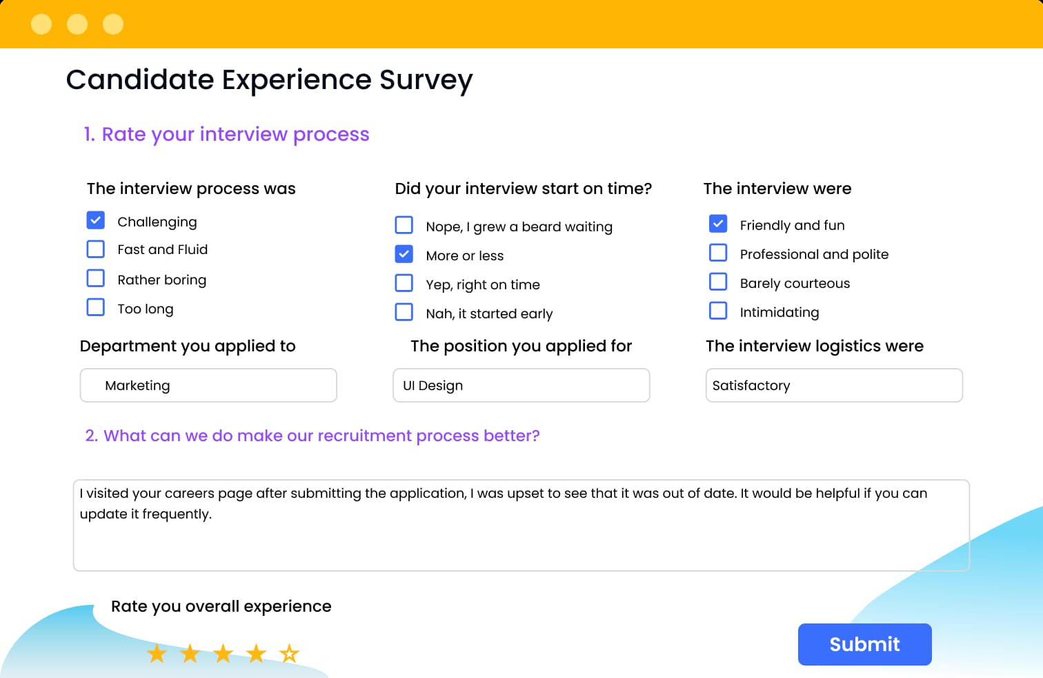Click the second rating star

(x=190, y=653)
